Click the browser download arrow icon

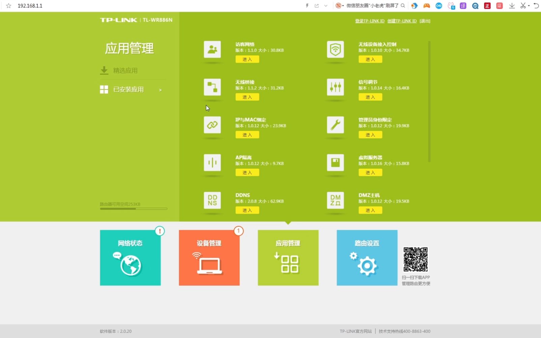pos(512,6)
